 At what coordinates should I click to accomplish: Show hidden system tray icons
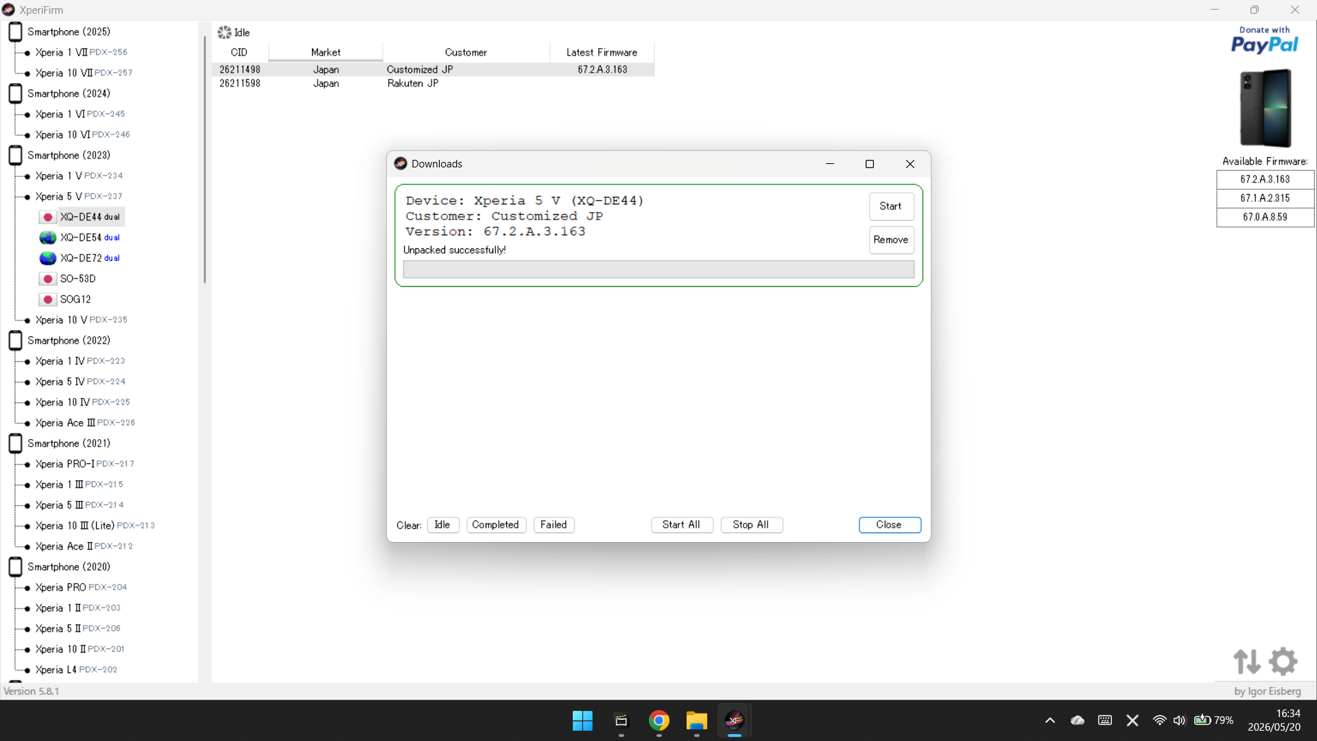(1050, 720)
